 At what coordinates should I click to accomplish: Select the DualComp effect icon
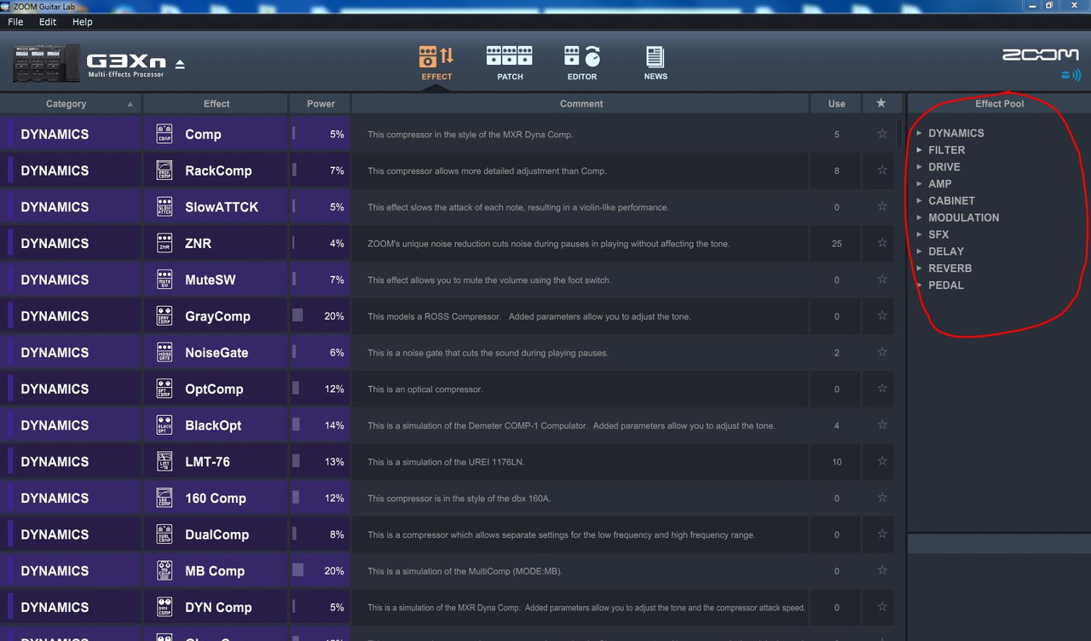point(165,534)
